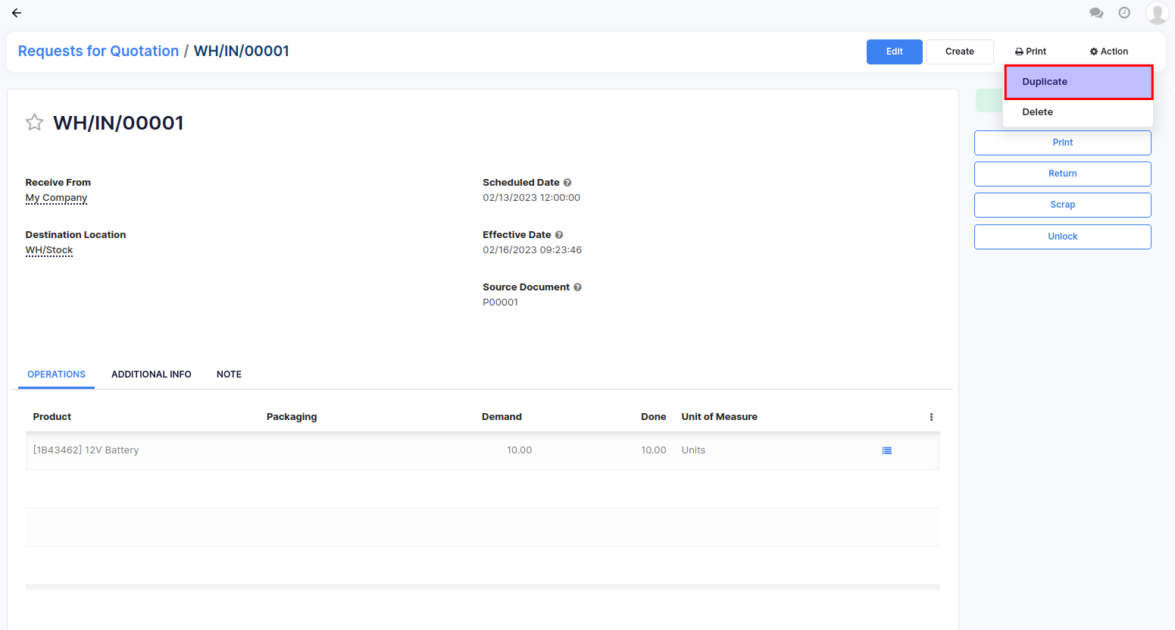The width and height of the screenshot is (1175, 630).
Task: Toggle the favorite star for WH/IN/00001
Action: coord(35,123)
